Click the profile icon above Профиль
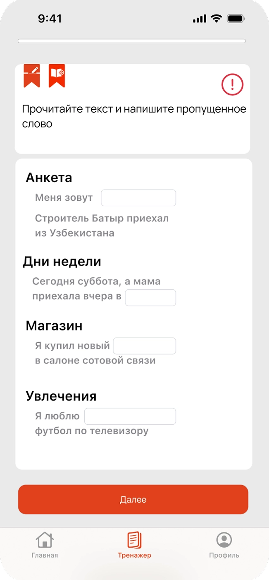Screen dimensions: 269x580 coord(223,540)
